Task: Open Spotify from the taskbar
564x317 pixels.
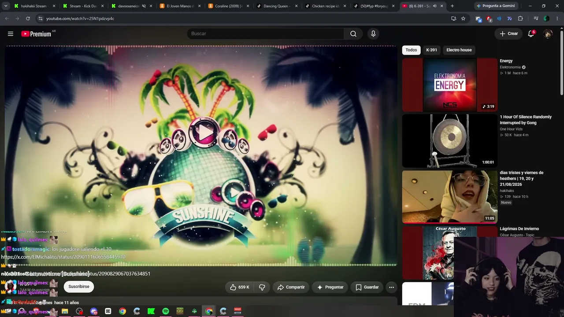Action: click(166, 311)
